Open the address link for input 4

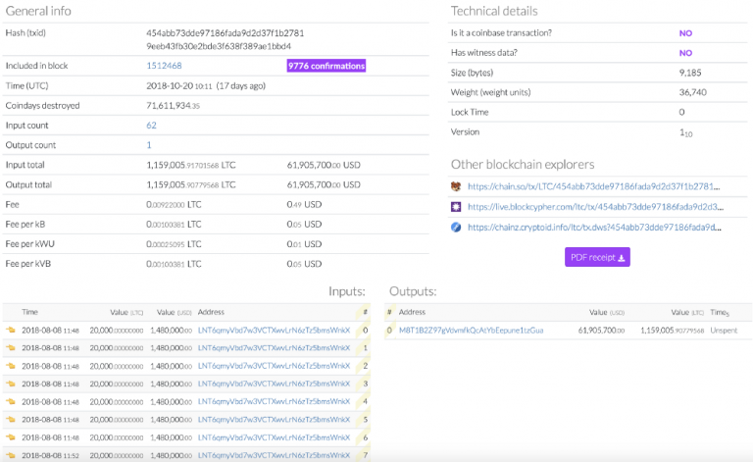pyautogui.click(x=274, y=401)
